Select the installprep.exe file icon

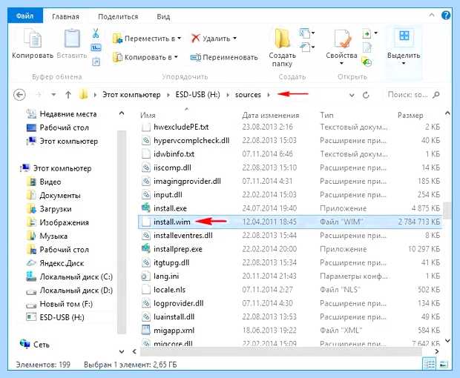click(x=146, y=249)
